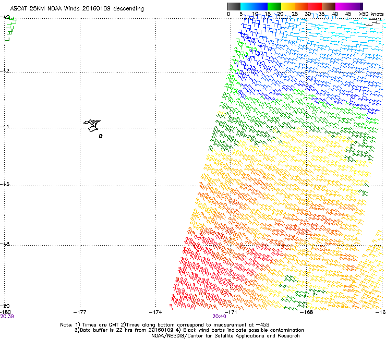The height and width of the screenshot is (339, 386).
Task: Click the blue 10-15 knots legend swatch
Action: [x=261, y=6]
